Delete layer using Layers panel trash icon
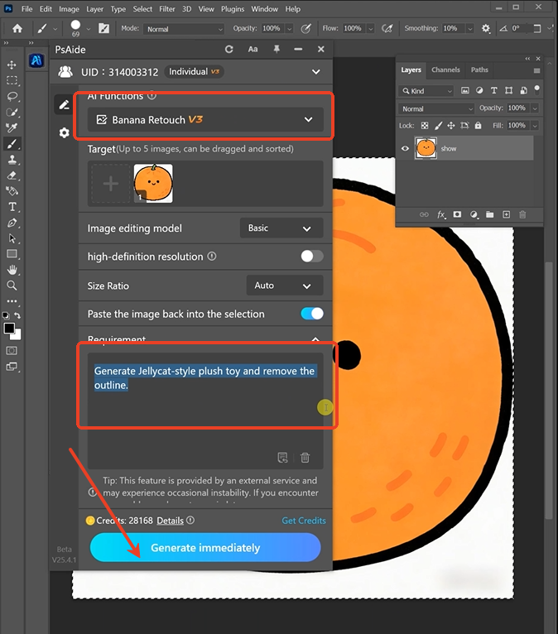 (x=522, y=214)
